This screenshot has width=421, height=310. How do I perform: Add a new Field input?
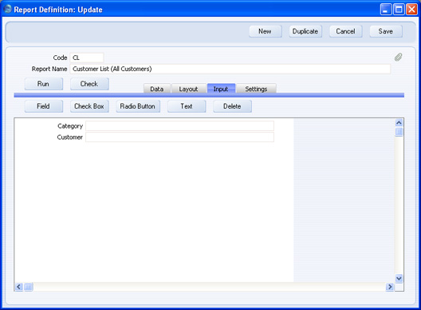coord(44,106)
